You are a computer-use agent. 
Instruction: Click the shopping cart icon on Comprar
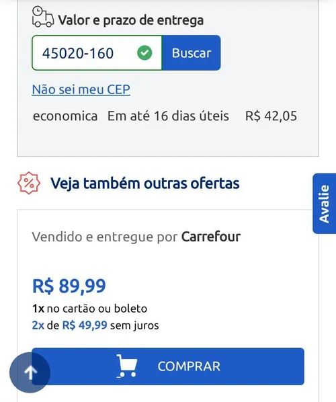126,366
